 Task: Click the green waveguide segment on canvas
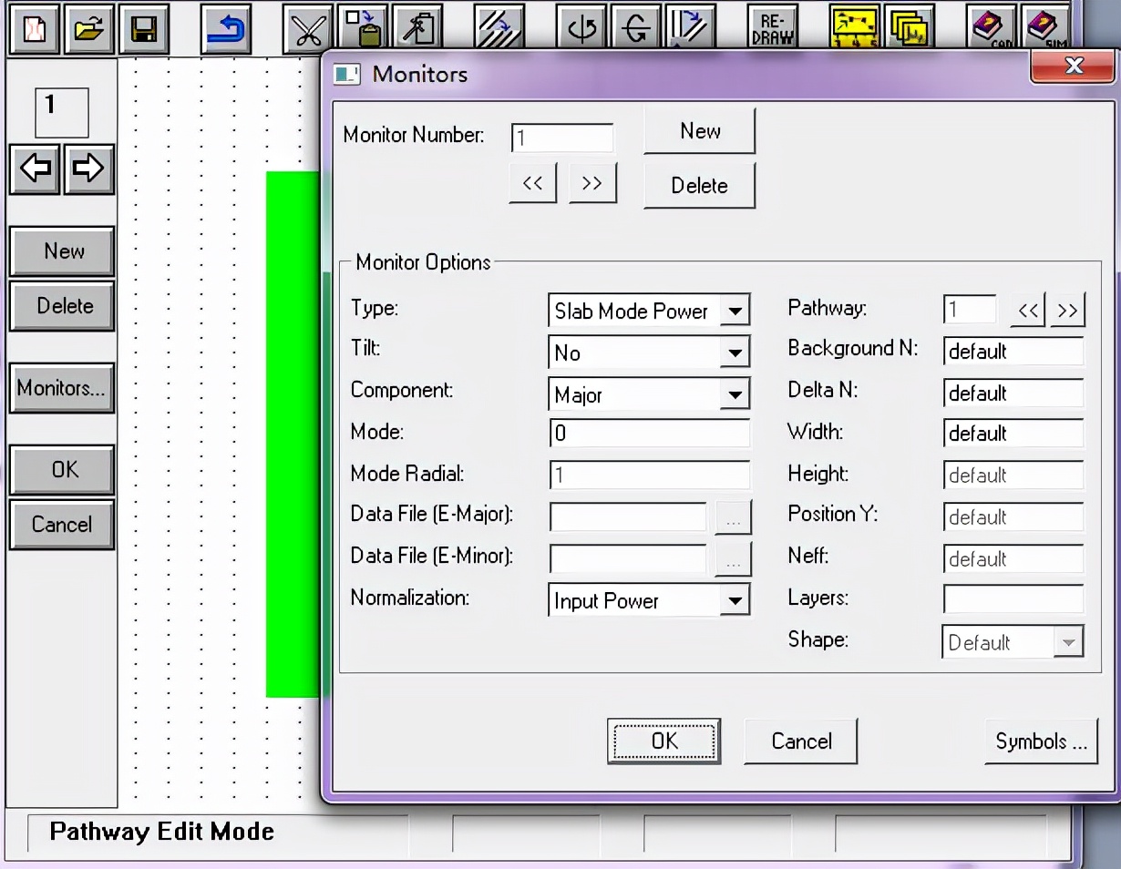tap(293, 434)
